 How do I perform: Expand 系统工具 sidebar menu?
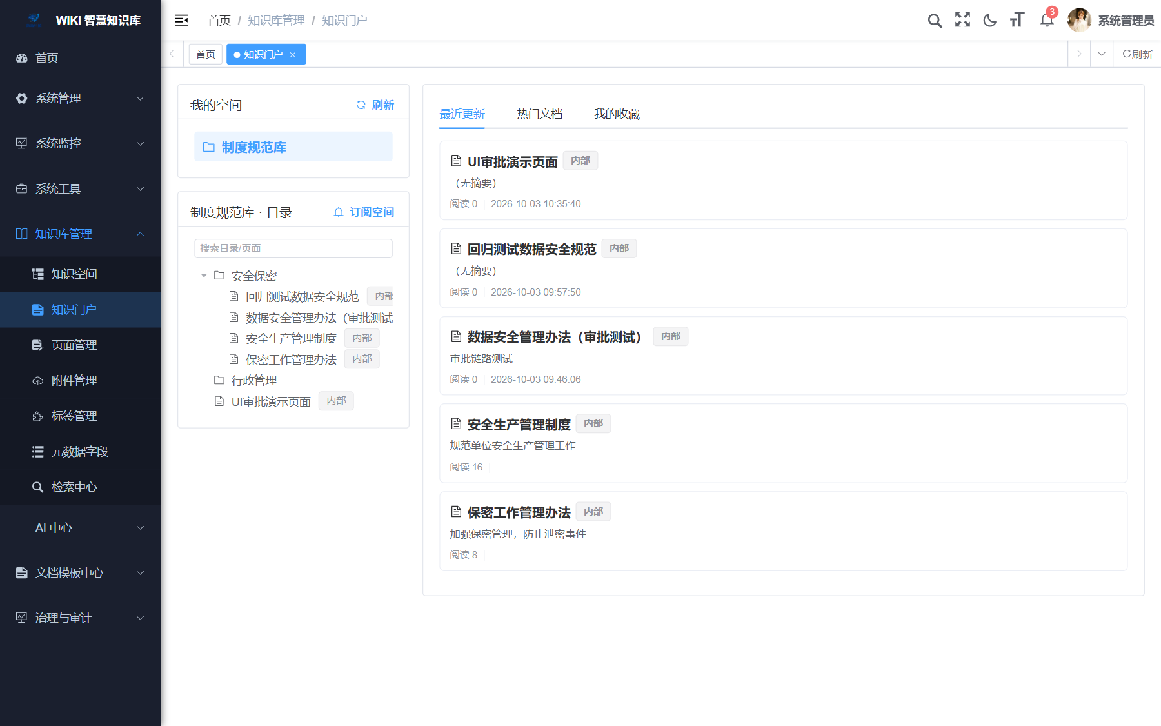tap(81, 188)
